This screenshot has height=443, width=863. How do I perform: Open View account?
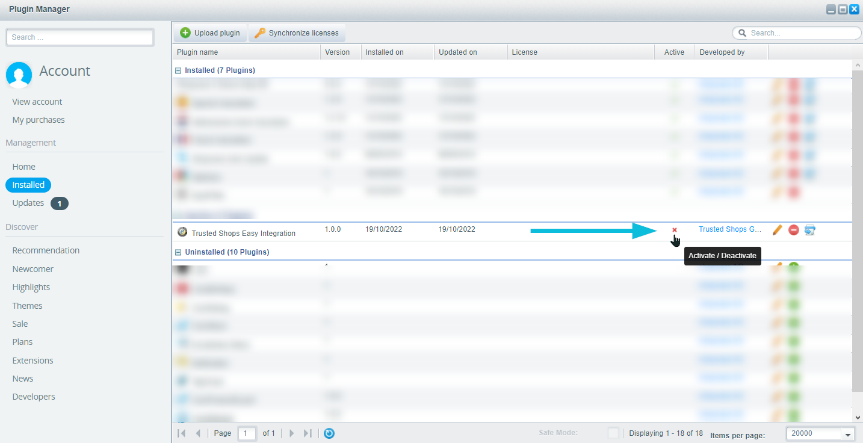tap(37, 102)
